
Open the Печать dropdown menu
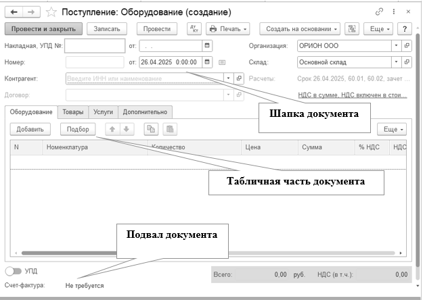228,29
